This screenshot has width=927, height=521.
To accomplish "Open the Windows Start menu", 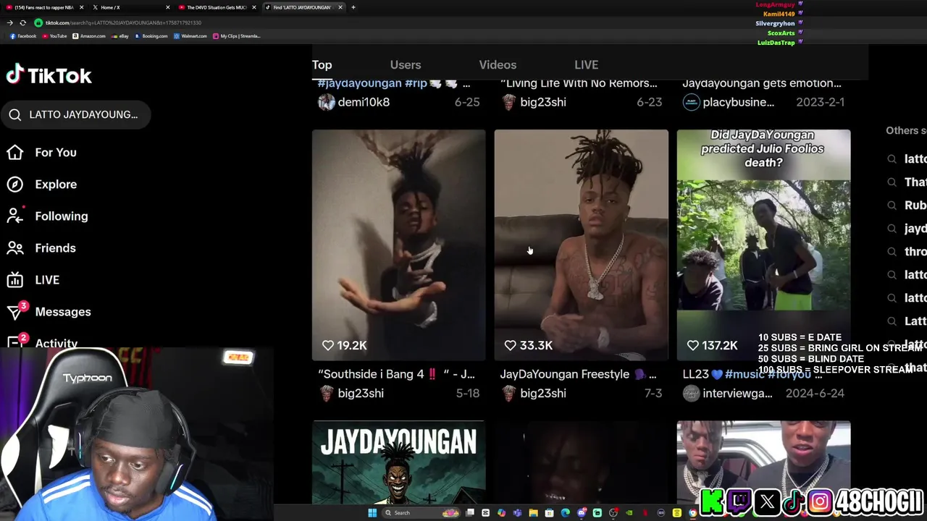I will pyautogui.click(x=372, y=513).
